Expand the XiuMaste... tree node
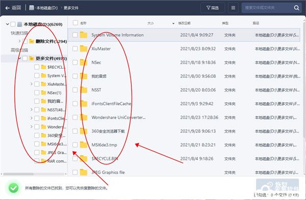 click(x=32, y=84)
